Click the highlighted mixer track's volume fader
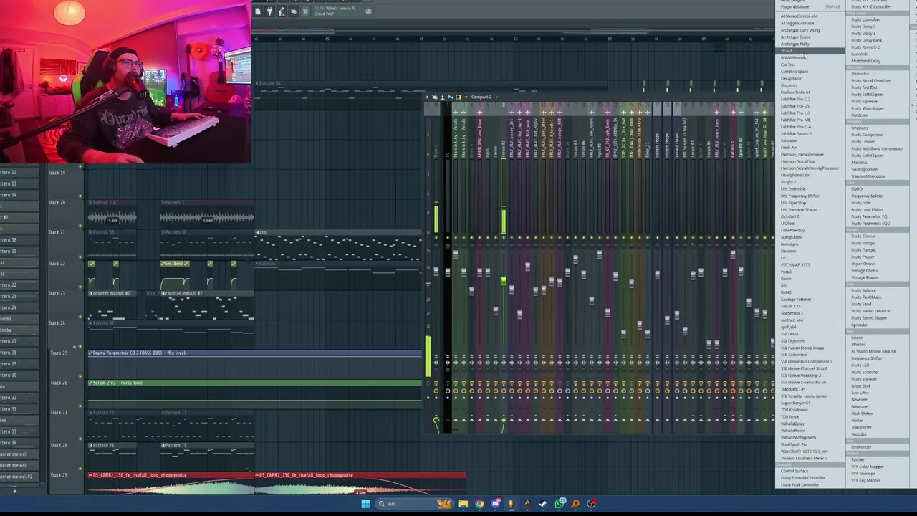Image resolution: width=917 pixels, height=516 pixels. click(504, 281)
